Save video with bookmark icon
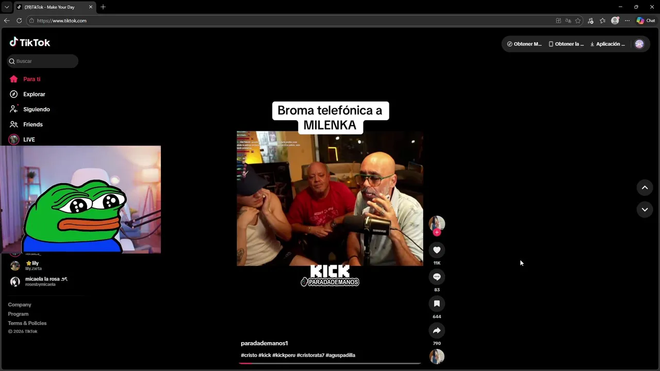 tap(437, 303)
